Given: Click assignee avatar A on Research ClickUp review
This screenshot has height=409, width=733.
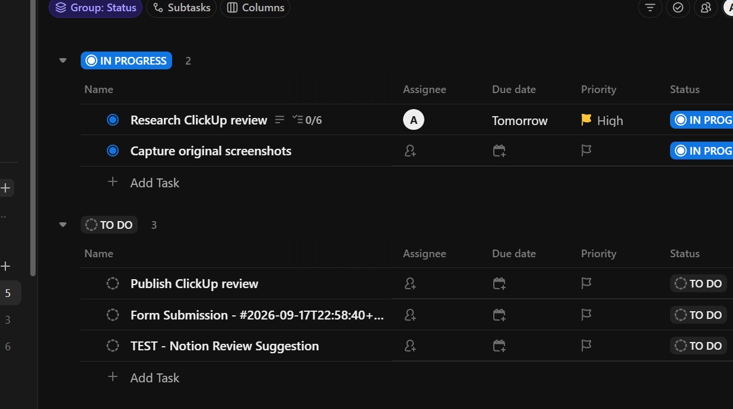Looking at the screenshot, I should click(x=414, y=120).
